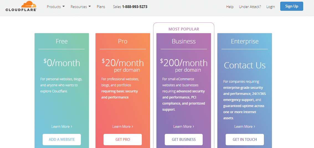314x148 pixels.
Task: Open Learn More under Free plan
Action: coord(62,126)
